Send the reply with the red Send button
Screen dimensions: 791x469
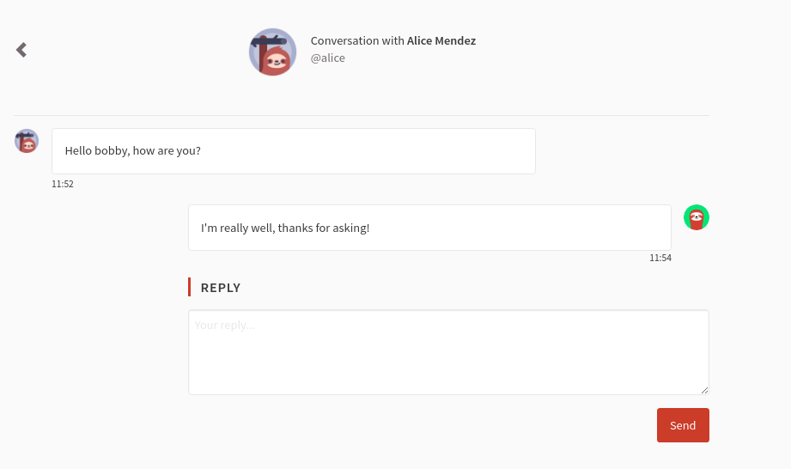683,425
